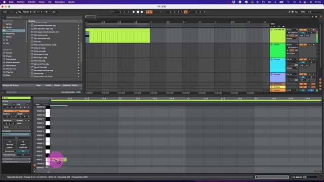The width and height of the screenshot is (324, 182).
Task: Open the Efectos de Audio category
Action: 13,63
